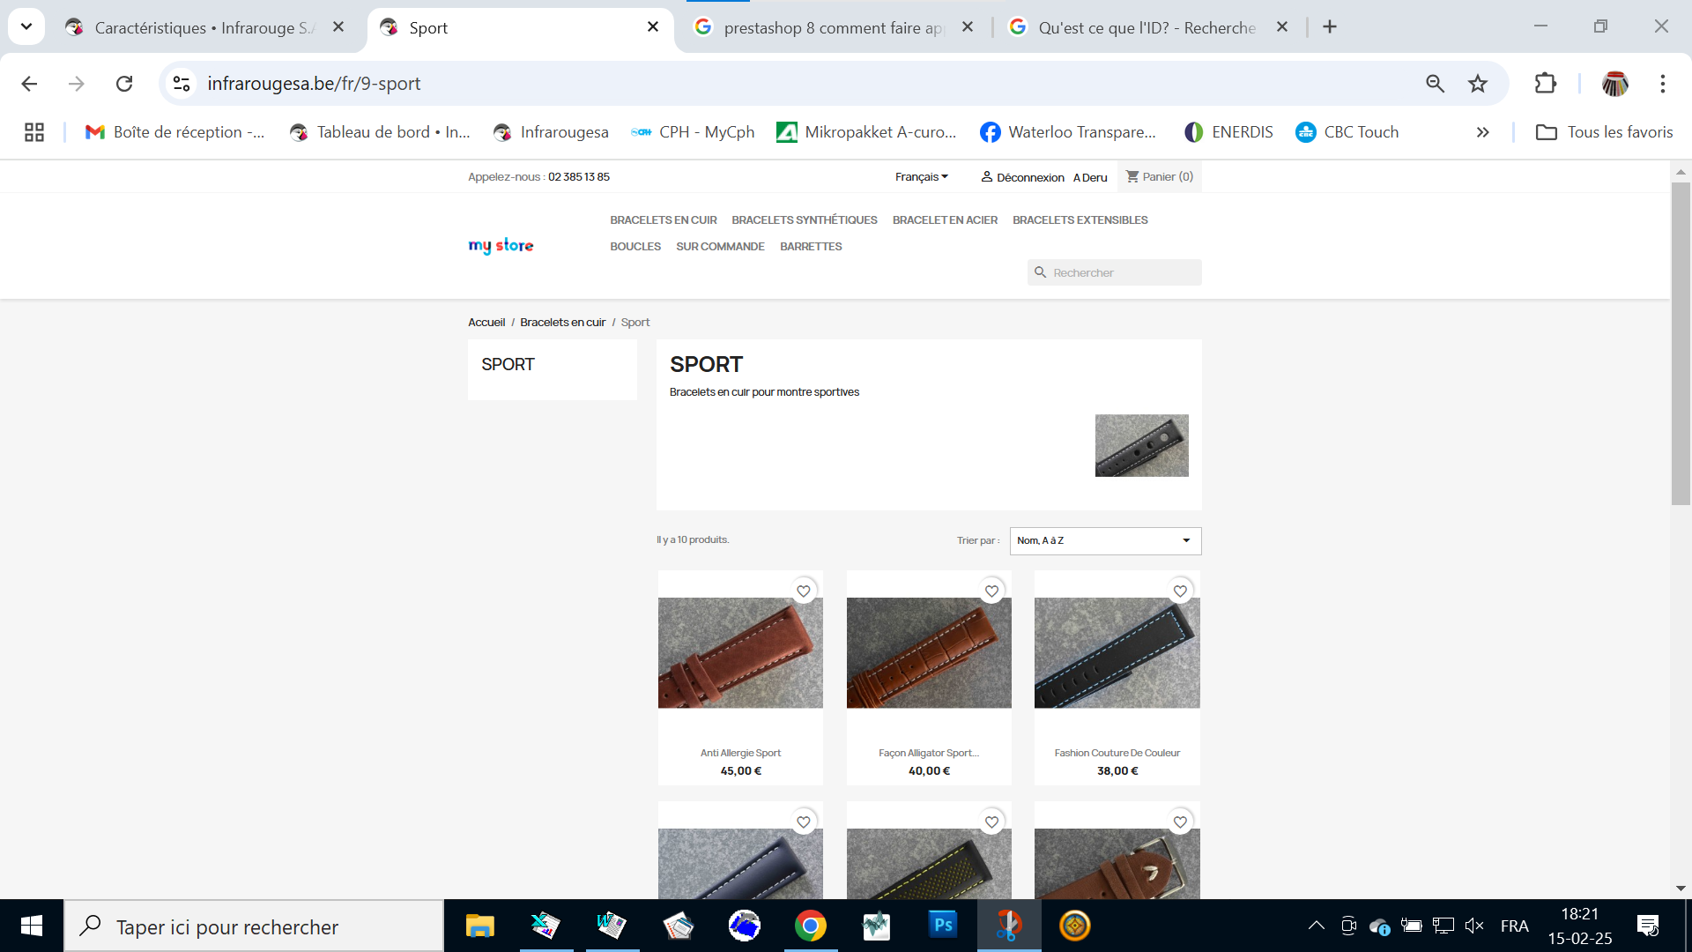This screenshot has width=1692, height=952.
Task: Click the magnifier icon in Rechercher box
Action: [x=1040, y=272]
